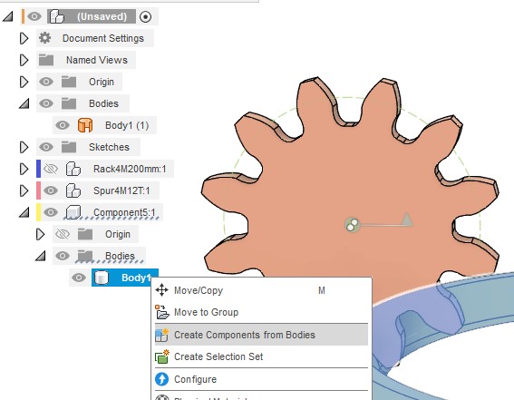Click the orange Body1 (1) body icon
The image size is (514, 400).
pos(85,125)
